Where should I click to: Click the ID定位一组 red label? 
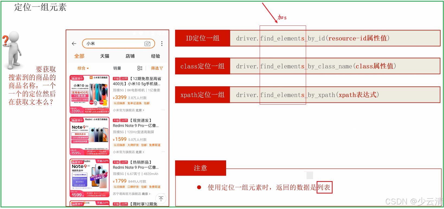click(x=202, y=38)
